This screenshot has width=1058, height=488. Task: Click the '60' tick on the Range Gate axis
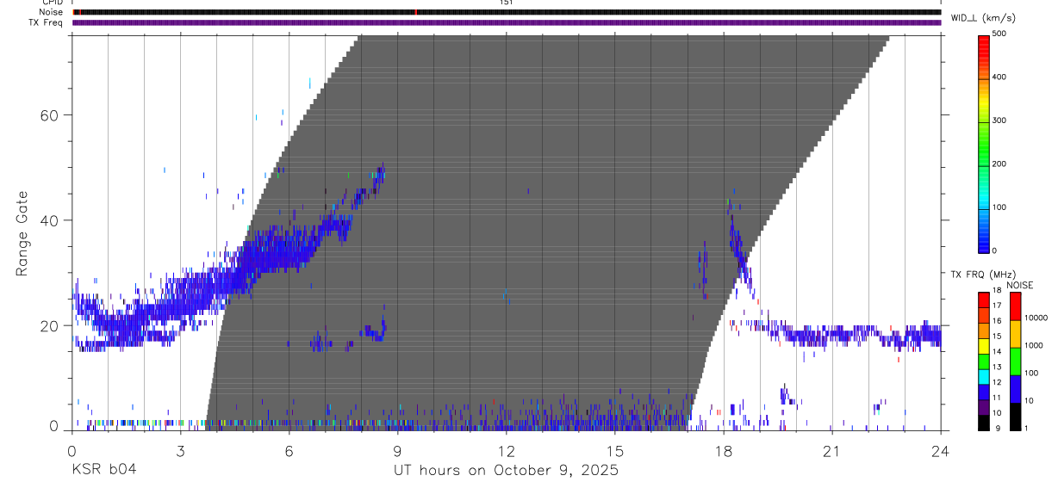(48, 115)
